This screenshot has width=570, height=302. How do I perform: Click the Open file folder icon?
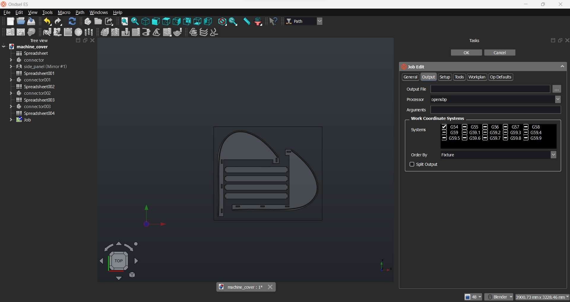pos(21,21)
